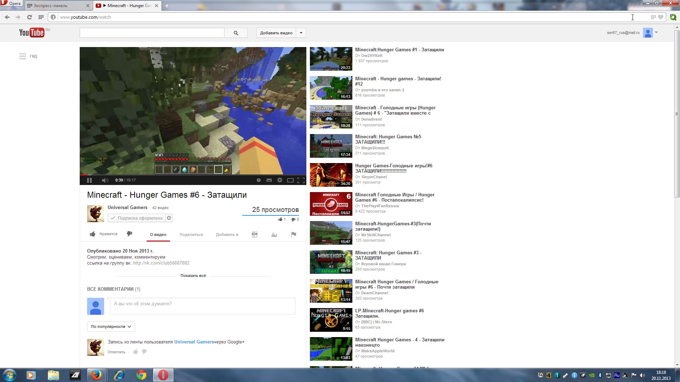Open the video statistics chart icon
Image resolution: width=680 pixels, height=382 pixels.
(274, 235)
